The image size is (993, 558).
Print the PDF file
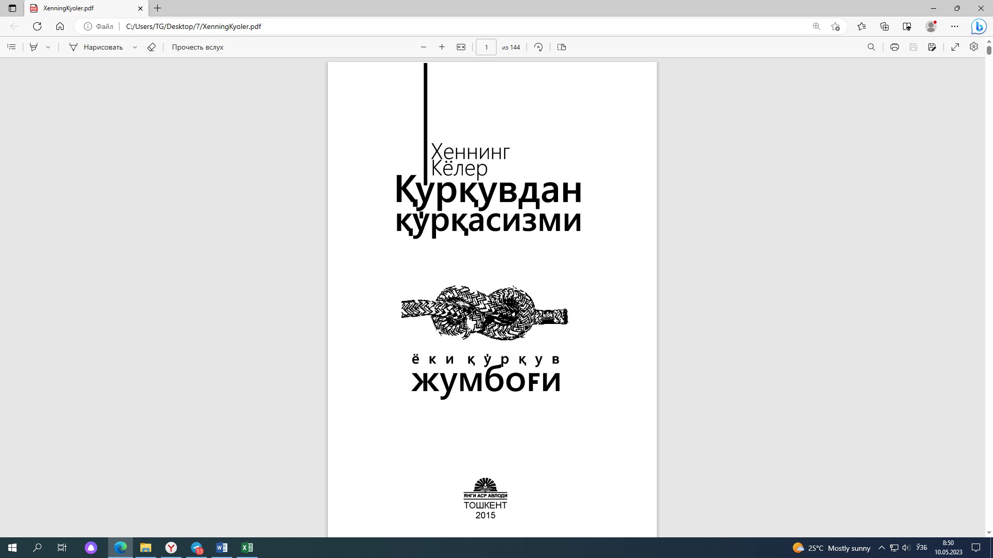pos(894,47)
